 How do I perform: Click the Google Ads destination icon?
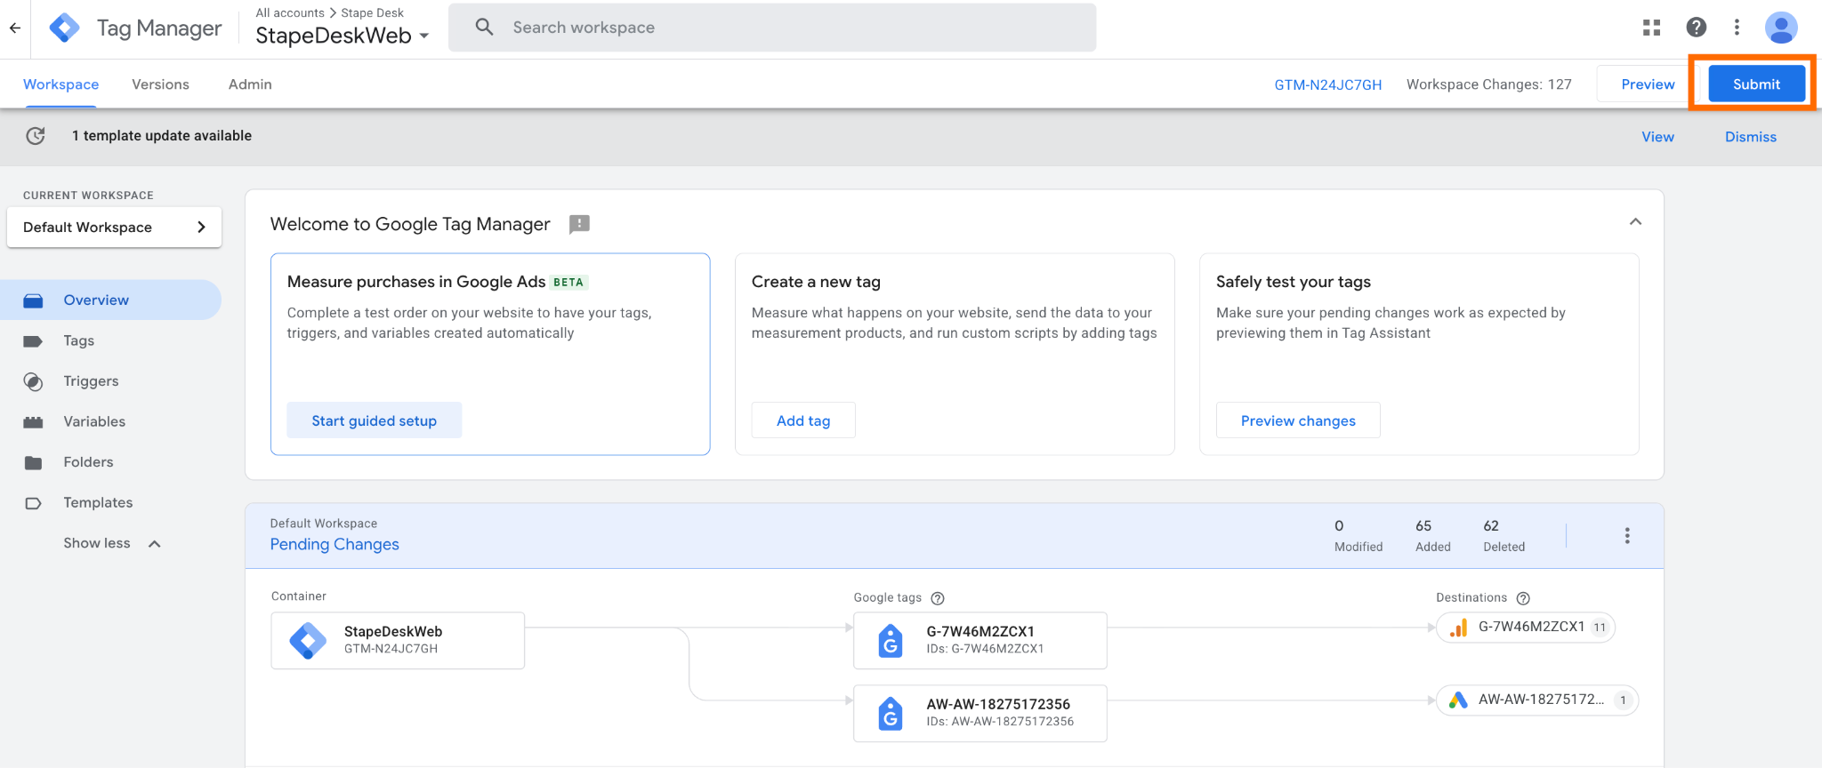pyautogui.click(x=1457, y=700)
